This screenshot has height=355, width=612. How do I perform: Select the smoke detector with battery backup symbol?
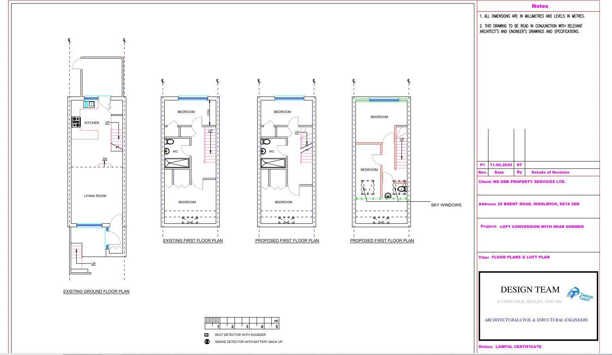pos(206,341)
